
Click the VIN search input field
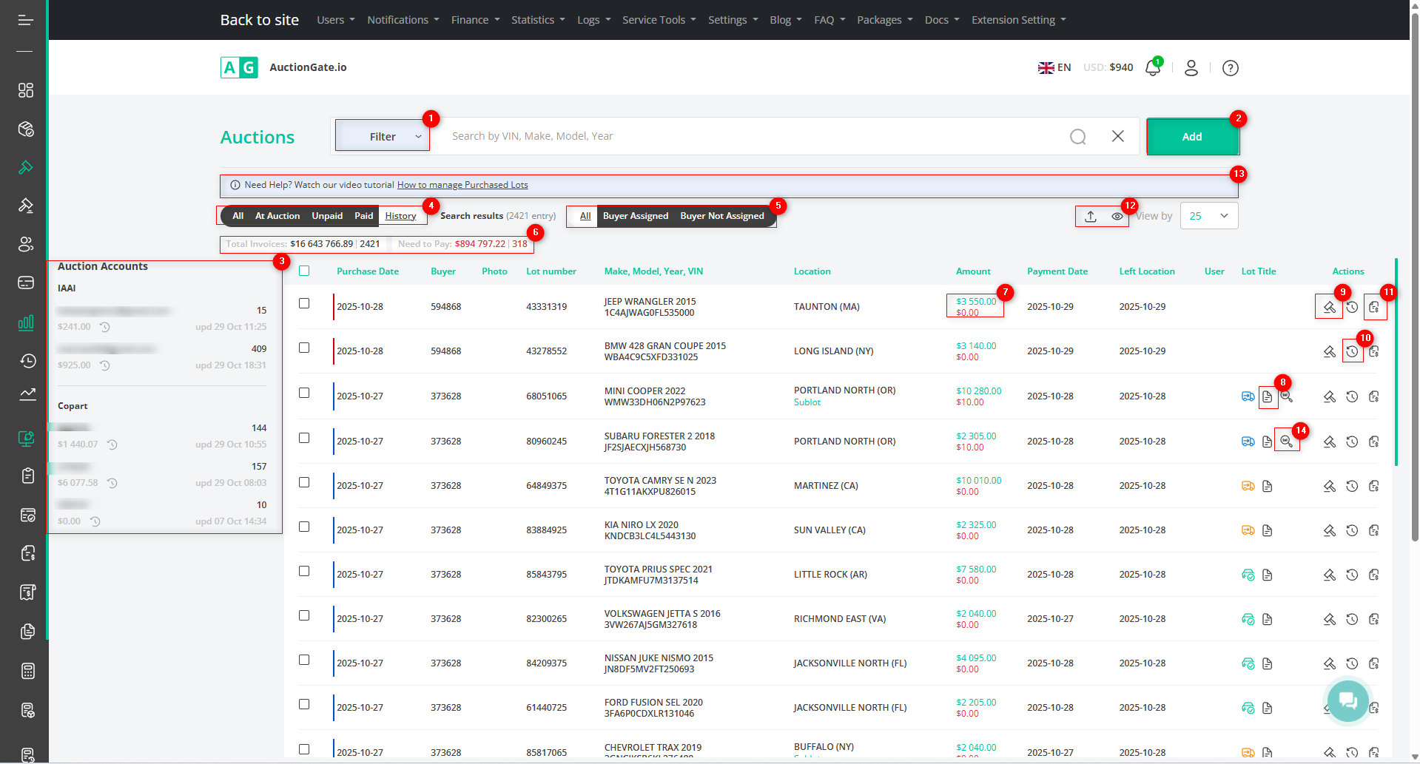(x=747, y=137)
